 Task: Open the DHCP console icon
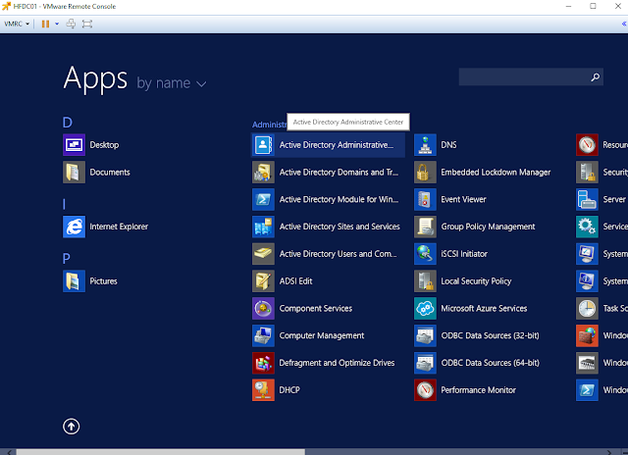click(263, 389)
